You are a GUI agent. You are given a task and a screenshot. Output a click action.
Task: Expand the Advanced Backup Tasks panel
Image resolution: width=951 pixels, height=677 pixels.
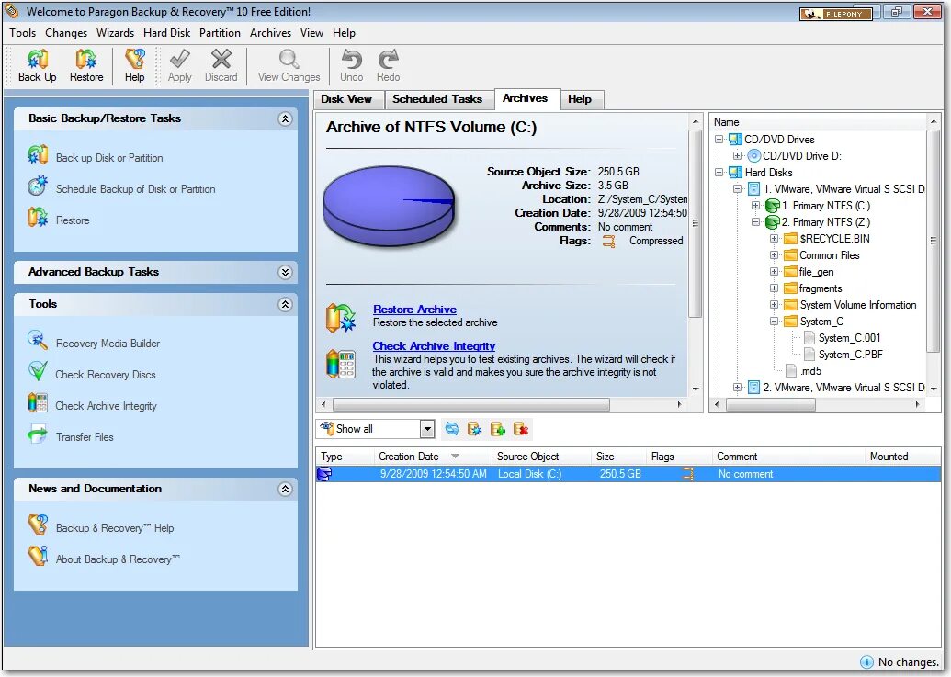pyautogui.click(x=285, y=272)
